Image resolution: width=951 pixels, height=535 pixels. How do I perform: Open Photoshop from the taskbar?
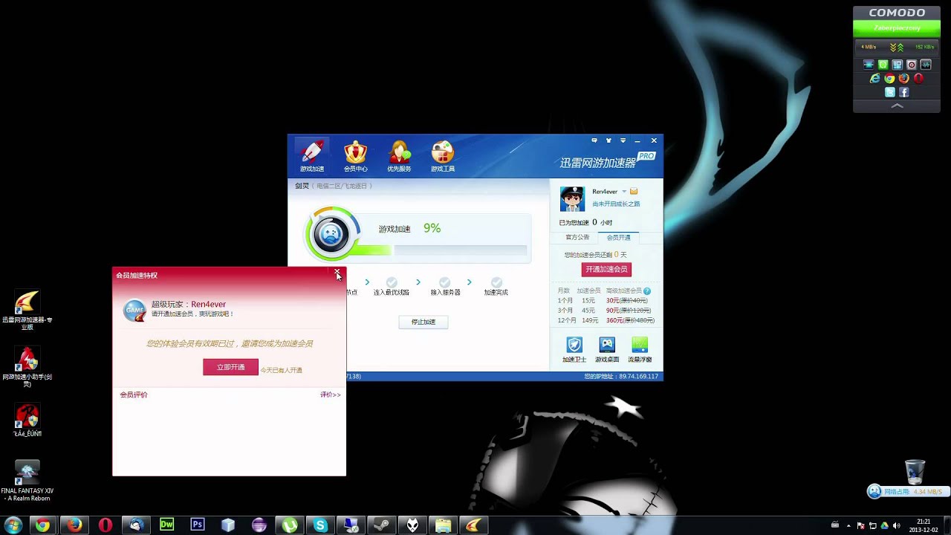[198, 525]
